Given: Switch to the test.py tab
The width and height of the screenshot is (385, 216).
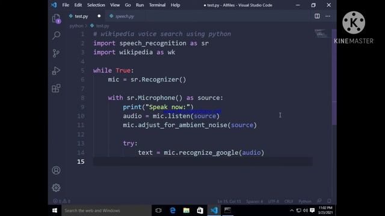Looking at the screenshot, I should (81, 16).
